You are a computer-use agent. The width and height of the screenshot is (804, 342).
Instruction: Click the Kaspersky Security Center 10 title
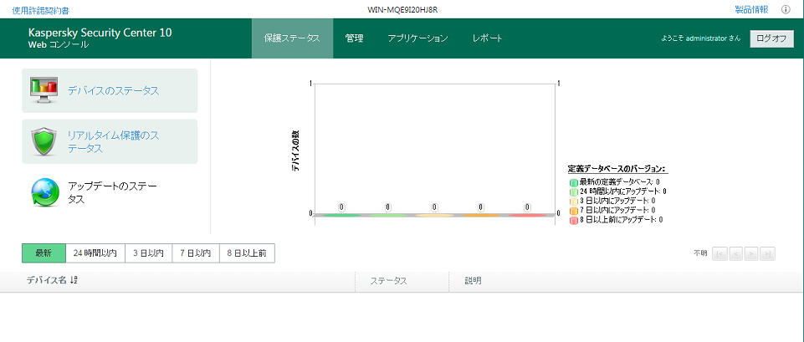100,33
